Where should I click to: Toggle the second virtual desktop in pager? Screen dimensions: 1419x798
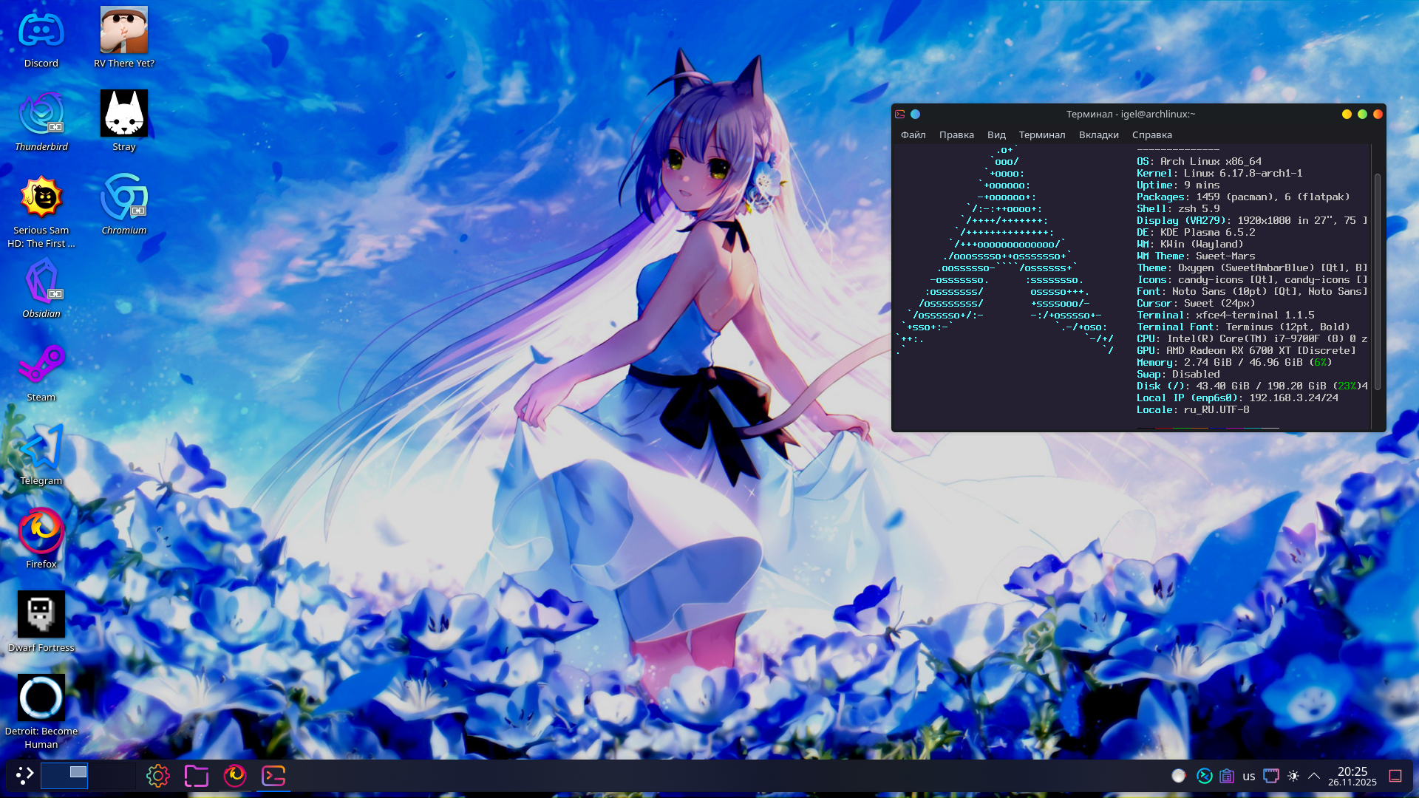click(x=112, y=776)
